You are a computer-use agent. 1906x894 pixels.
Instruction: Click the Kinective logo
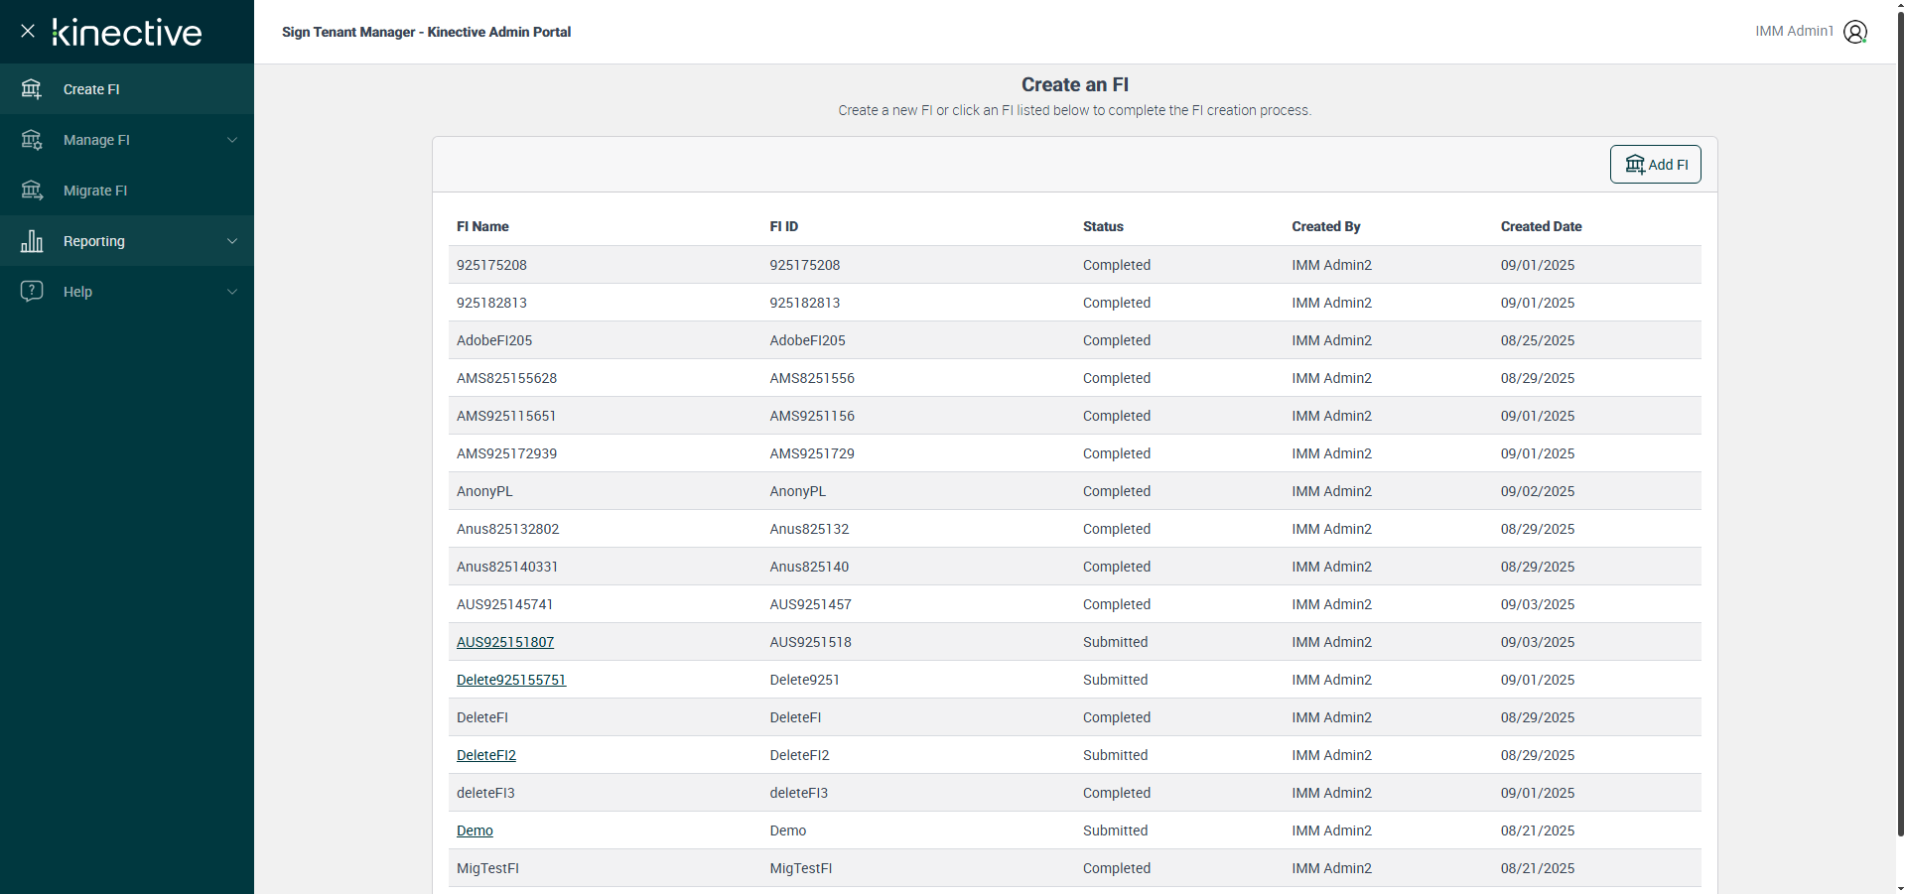point(127,32)
